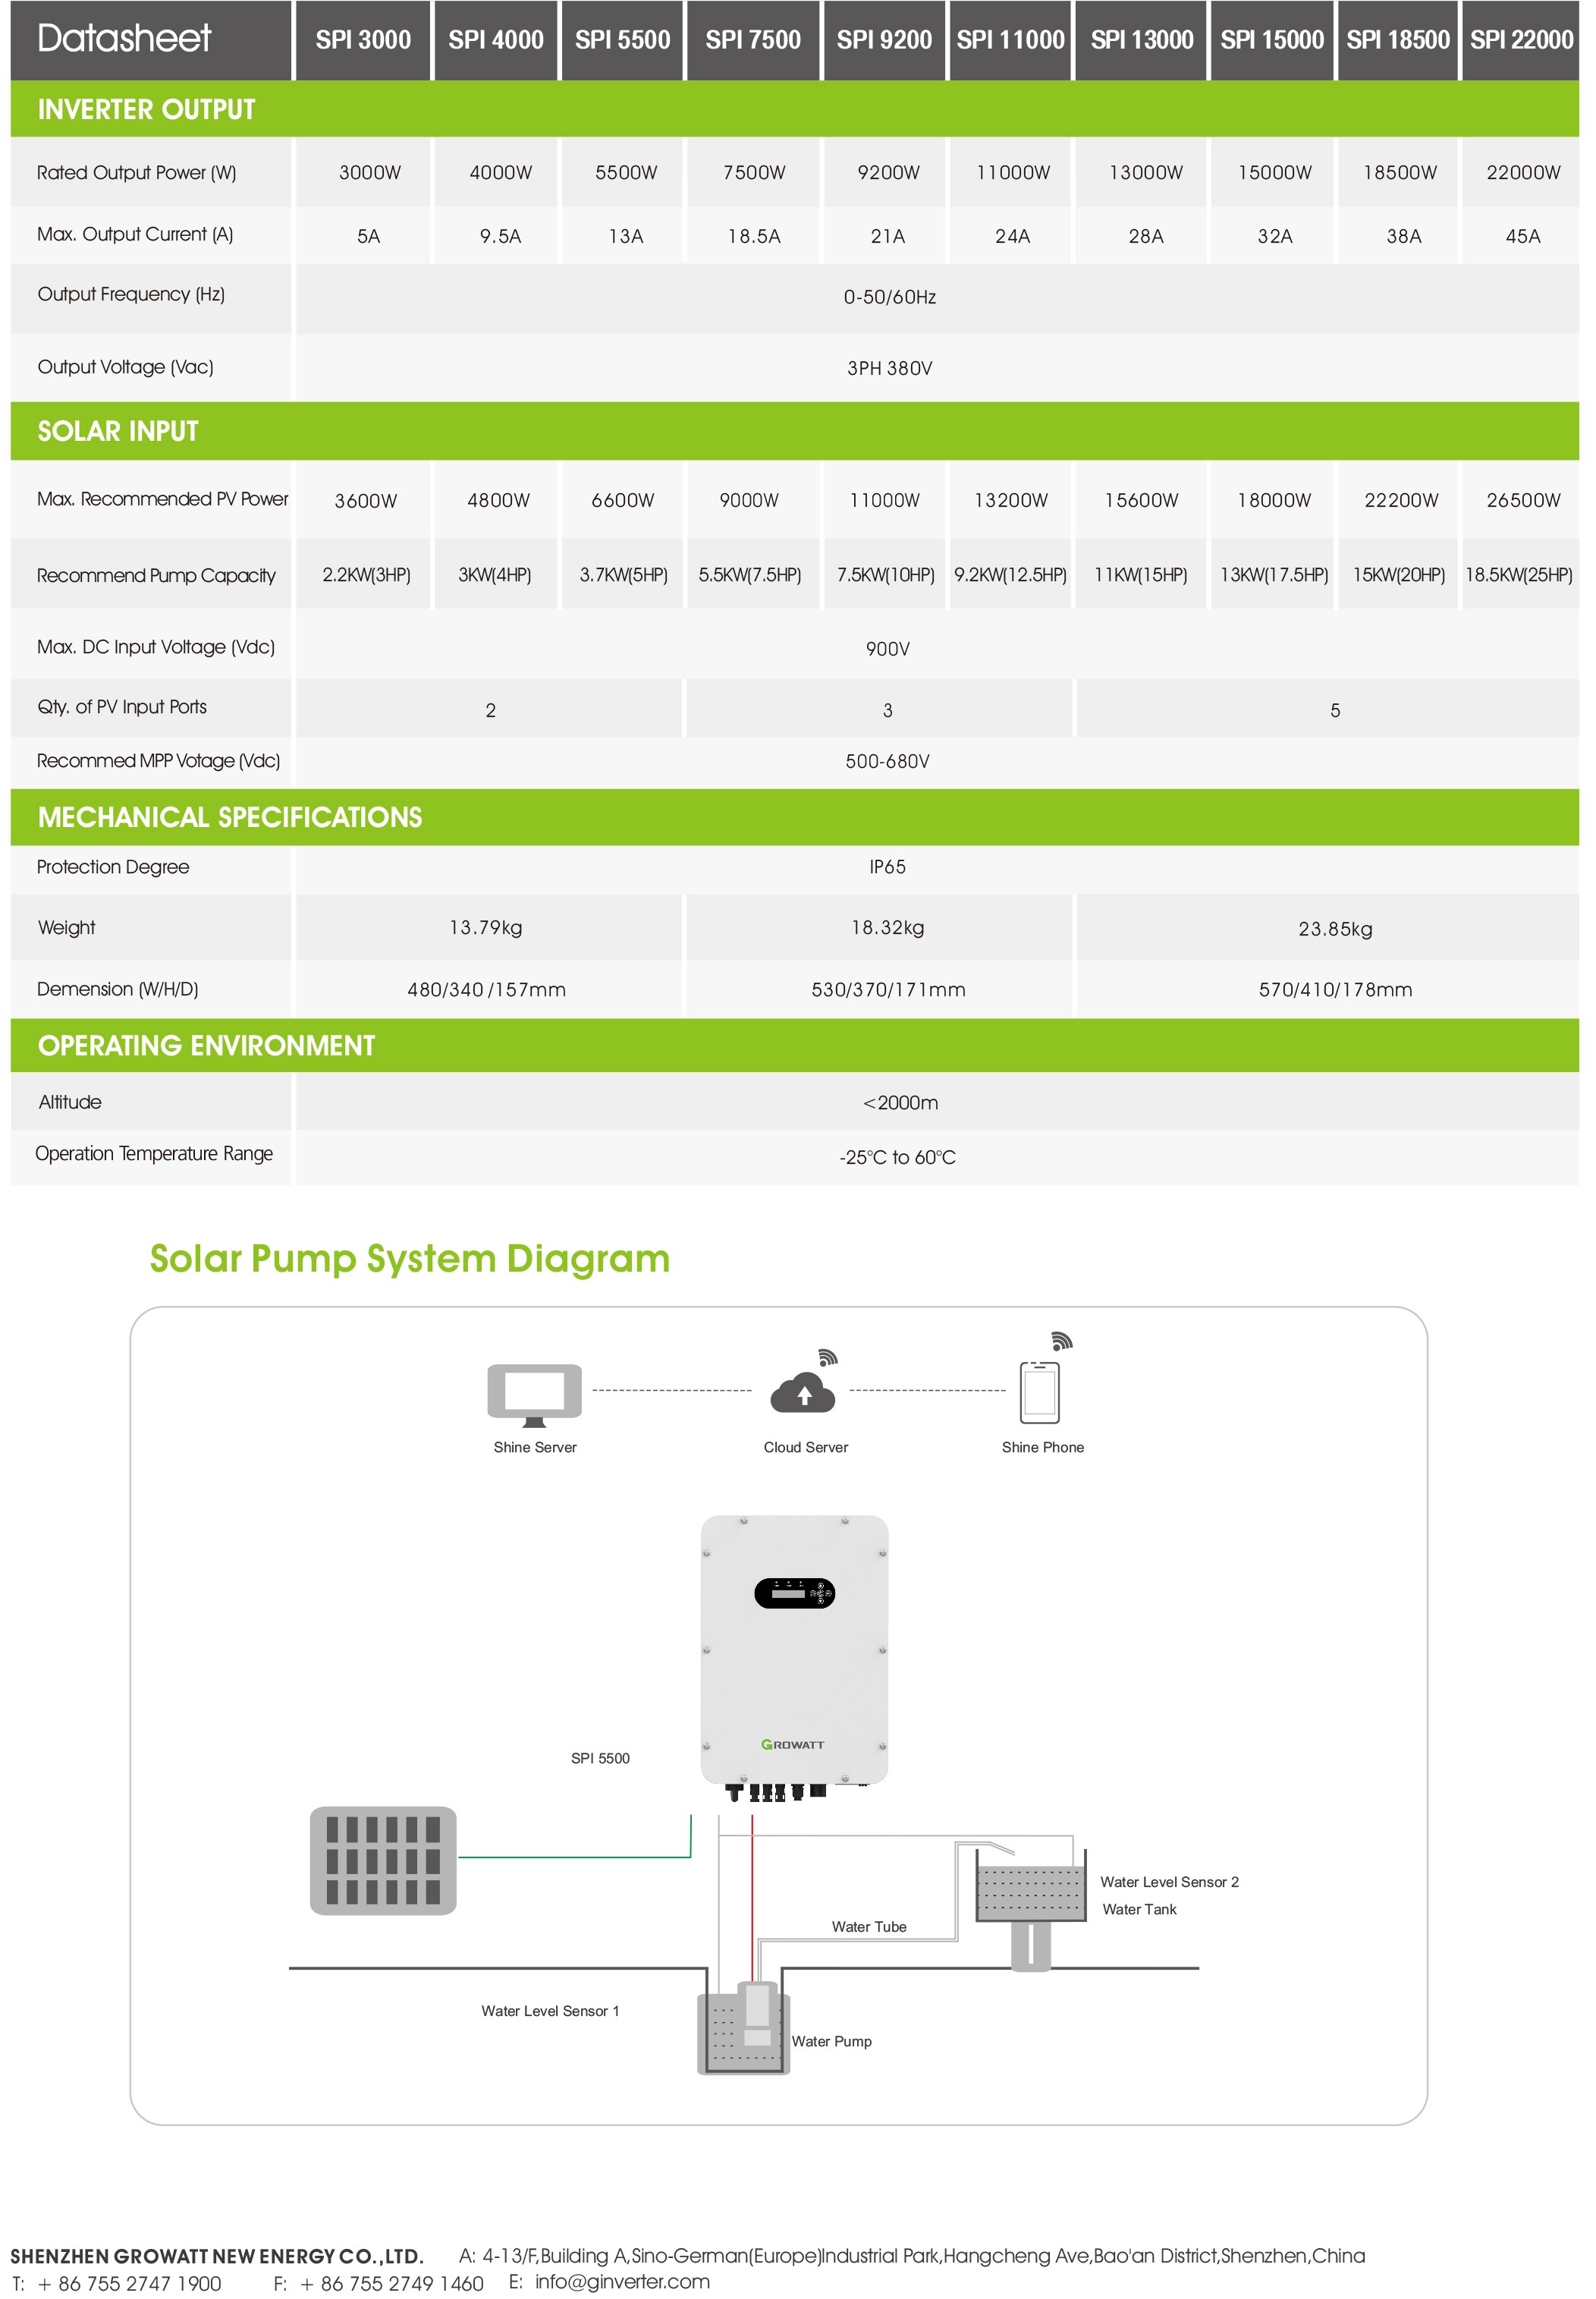The width and height of the screenshot is (1596, 2299).
Task: Click the SPI 5500 diagram label
Action: click(600, 1758)
